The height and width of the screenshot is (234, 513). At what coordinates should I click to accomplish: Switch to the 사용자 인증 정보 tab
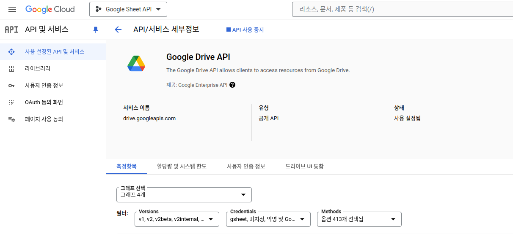point(246,166)
